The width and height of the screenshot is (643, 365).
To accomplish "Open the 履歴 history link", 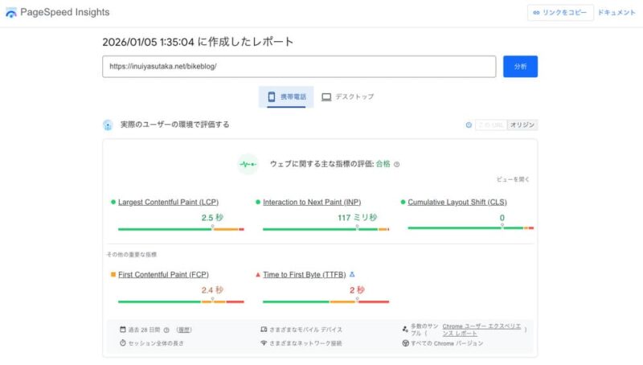I will pyautogui.click(x=184, y=330).
